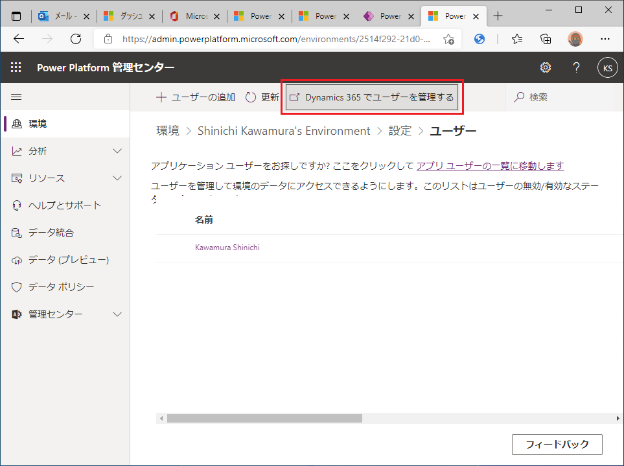The width and height of the screenshot is (624, 466).
Task: Select 環境 in the sidebar
Action: coord(65,124)
